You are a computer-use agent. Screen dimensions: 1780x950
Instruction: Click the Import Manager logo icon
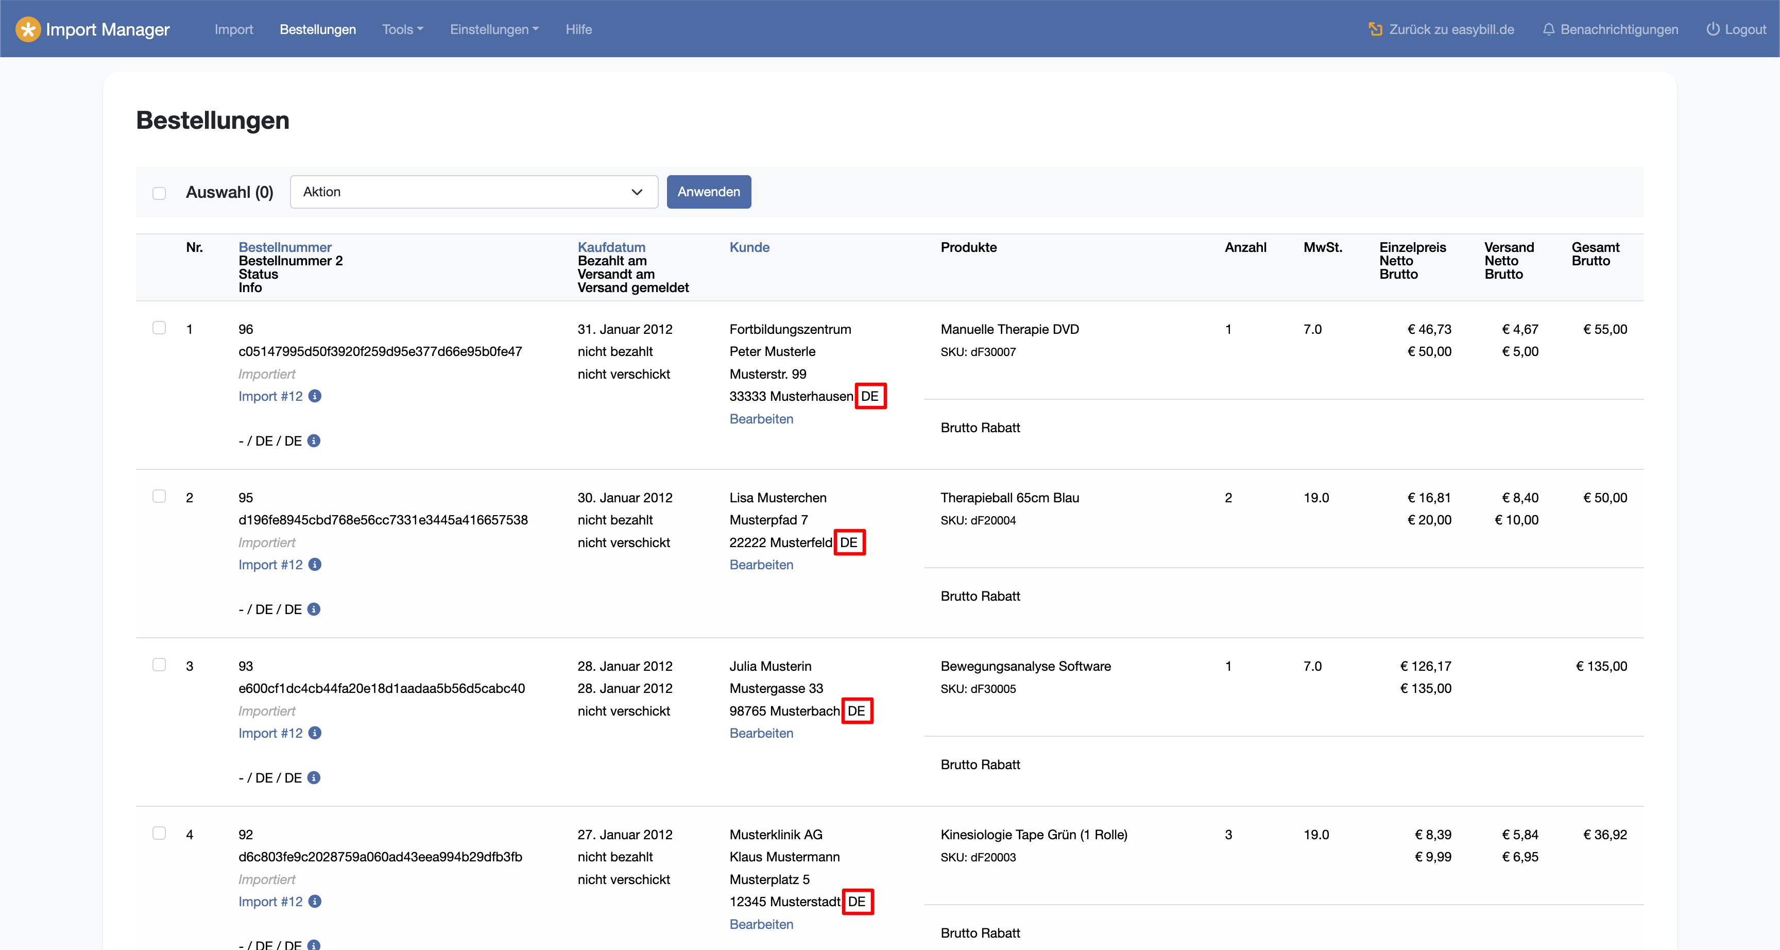click(28, 29)
